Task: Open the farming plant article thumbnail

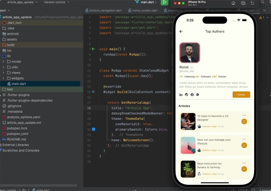Action: click(188, 169)
